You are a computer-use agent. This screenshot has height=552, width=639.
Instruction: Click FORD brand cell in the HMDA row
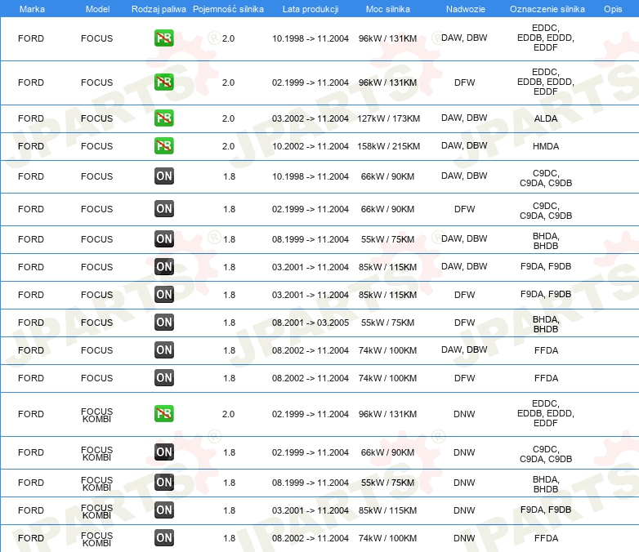tap(31, 146)
